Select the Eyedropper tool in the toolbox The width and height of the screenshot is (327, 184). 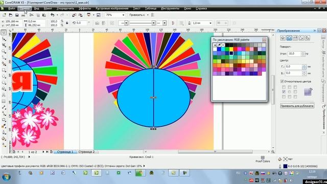(4, 126)
